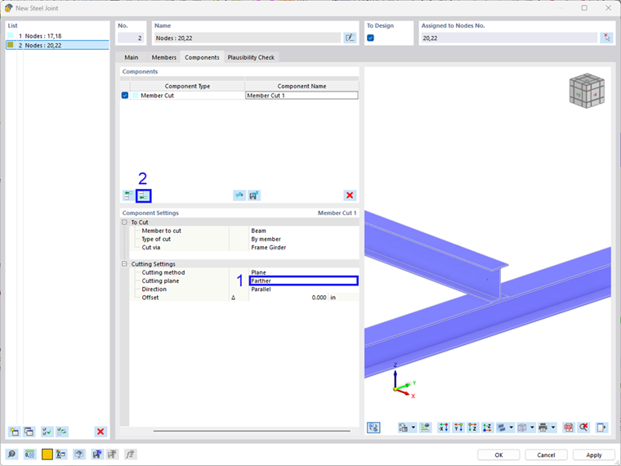Click the Member Cut light blue color box

tap(136, 96)
